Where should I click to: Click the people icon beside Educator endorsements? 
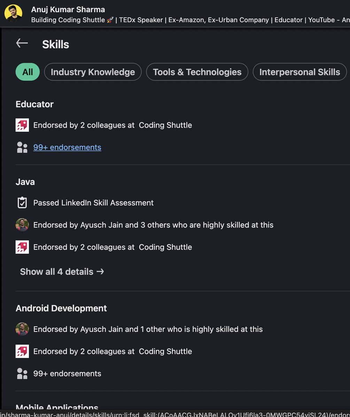pyautogui.click(x=22, y=147)
